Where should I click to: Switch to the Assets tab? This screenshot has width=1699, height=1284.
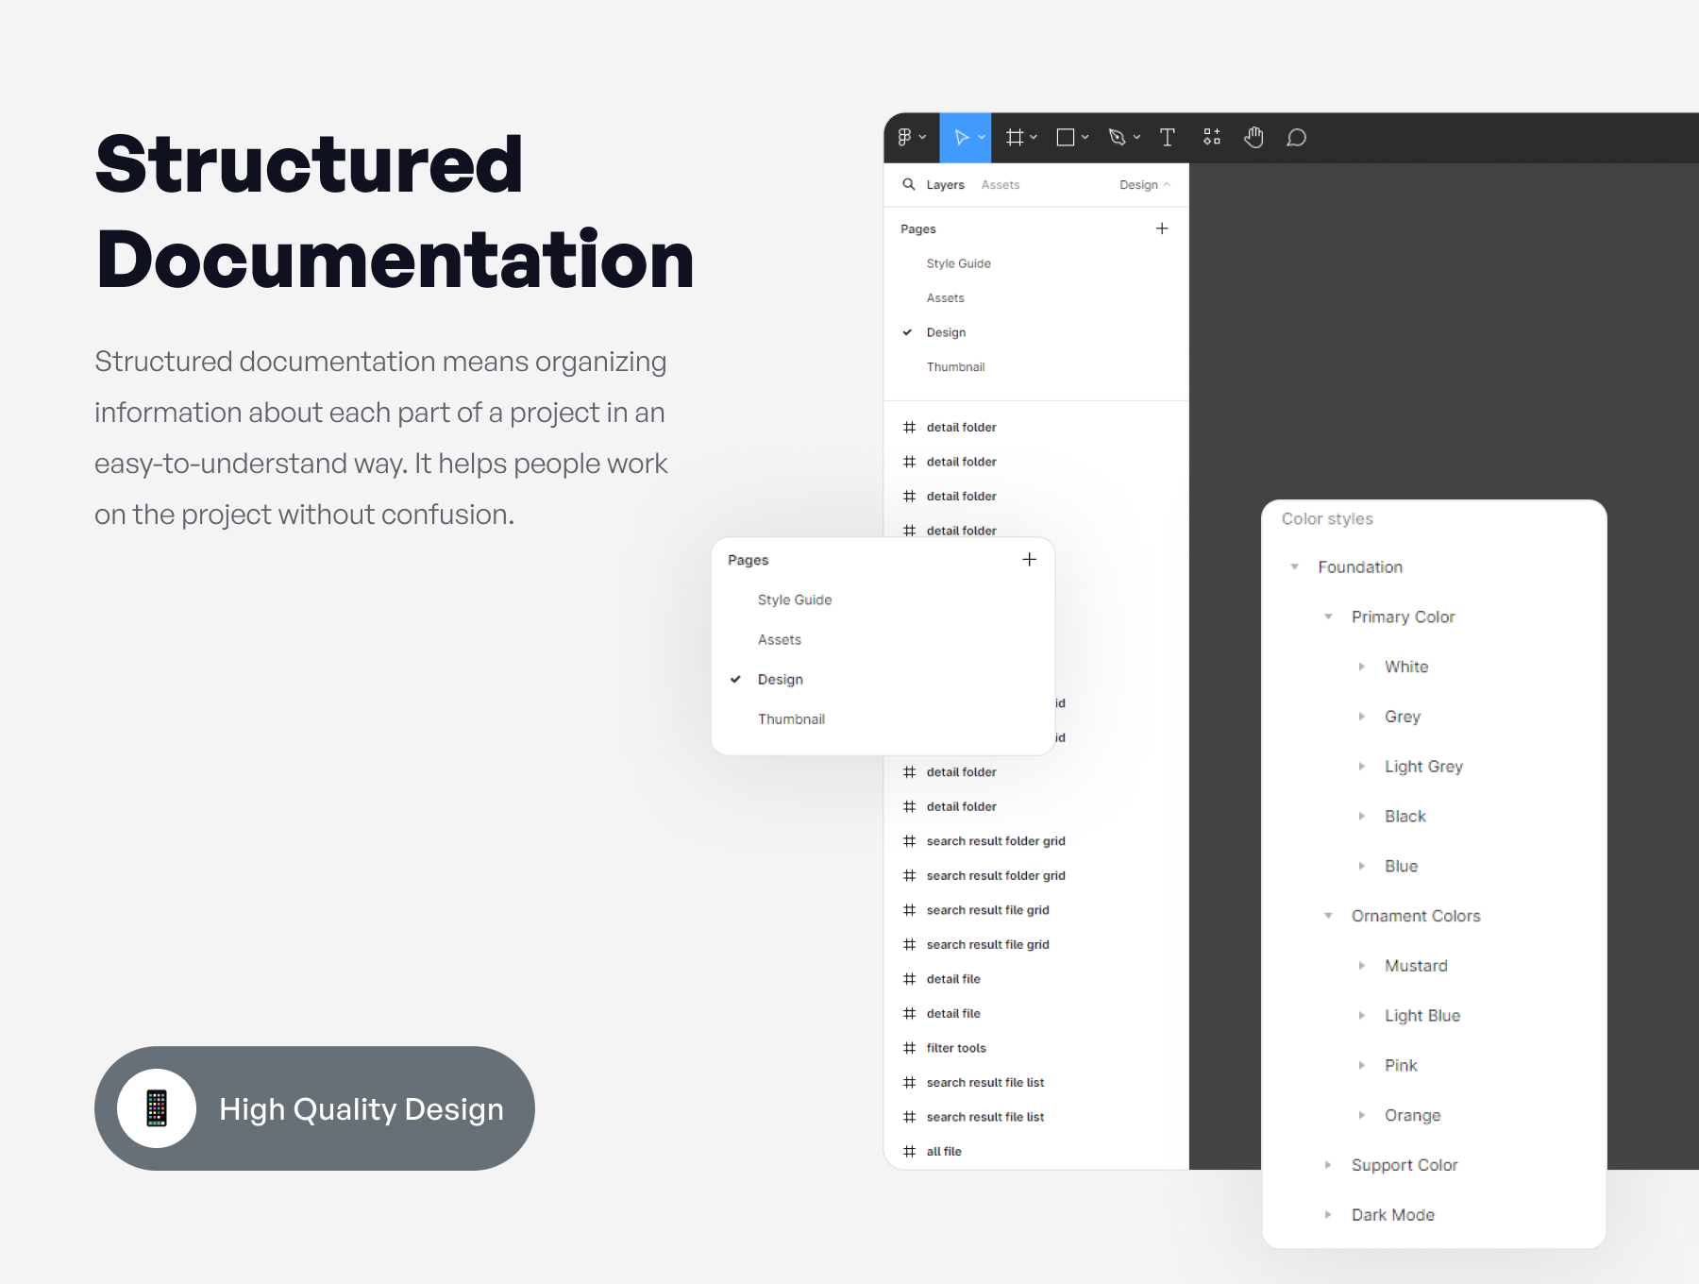tap(1000, 185)
